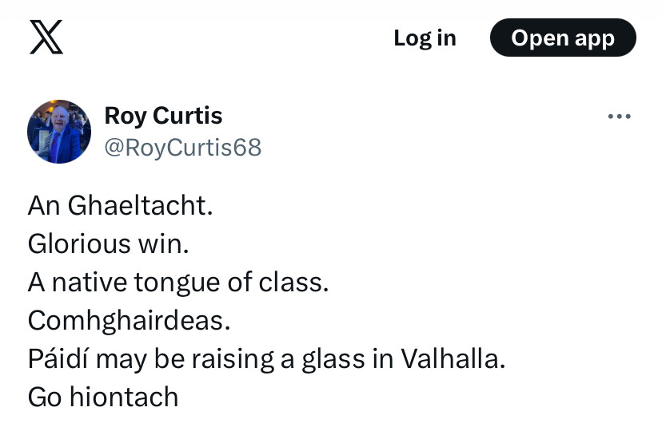Tap the Open app button

562,38
